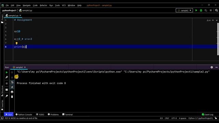Go down the stack trace arrow
The image size is (219, 123).
[12, 77]
